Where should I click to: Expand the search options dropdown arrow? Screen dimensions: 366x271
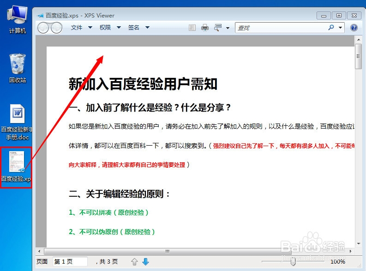tap(340, 28)
